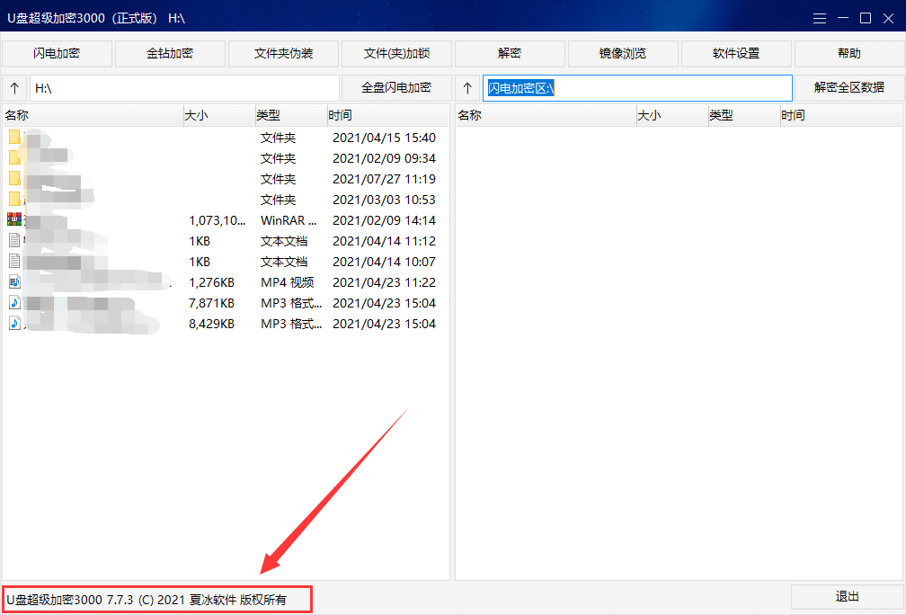The width and height of the screenshot is (906, 615).
Task: Sort right pane by 名称 column
Action: (546, 115)
